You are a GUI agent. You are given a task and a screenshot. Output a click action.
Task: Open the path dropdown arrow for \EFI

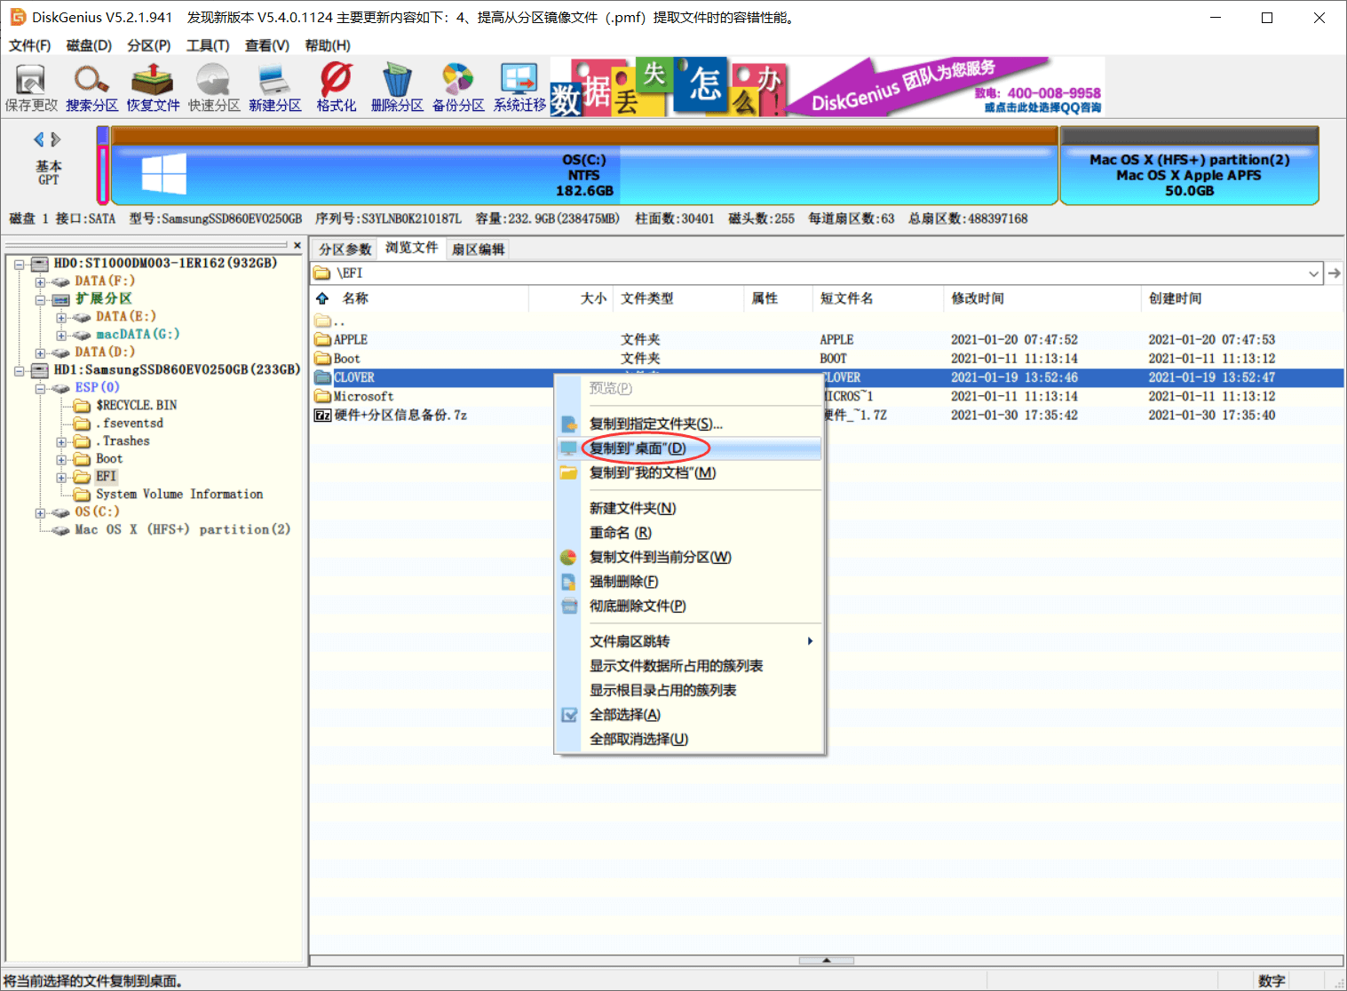[1314, 274]
